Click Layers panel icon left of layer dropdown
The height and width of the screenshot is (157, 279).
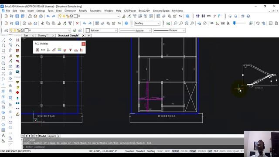(6, 31)
